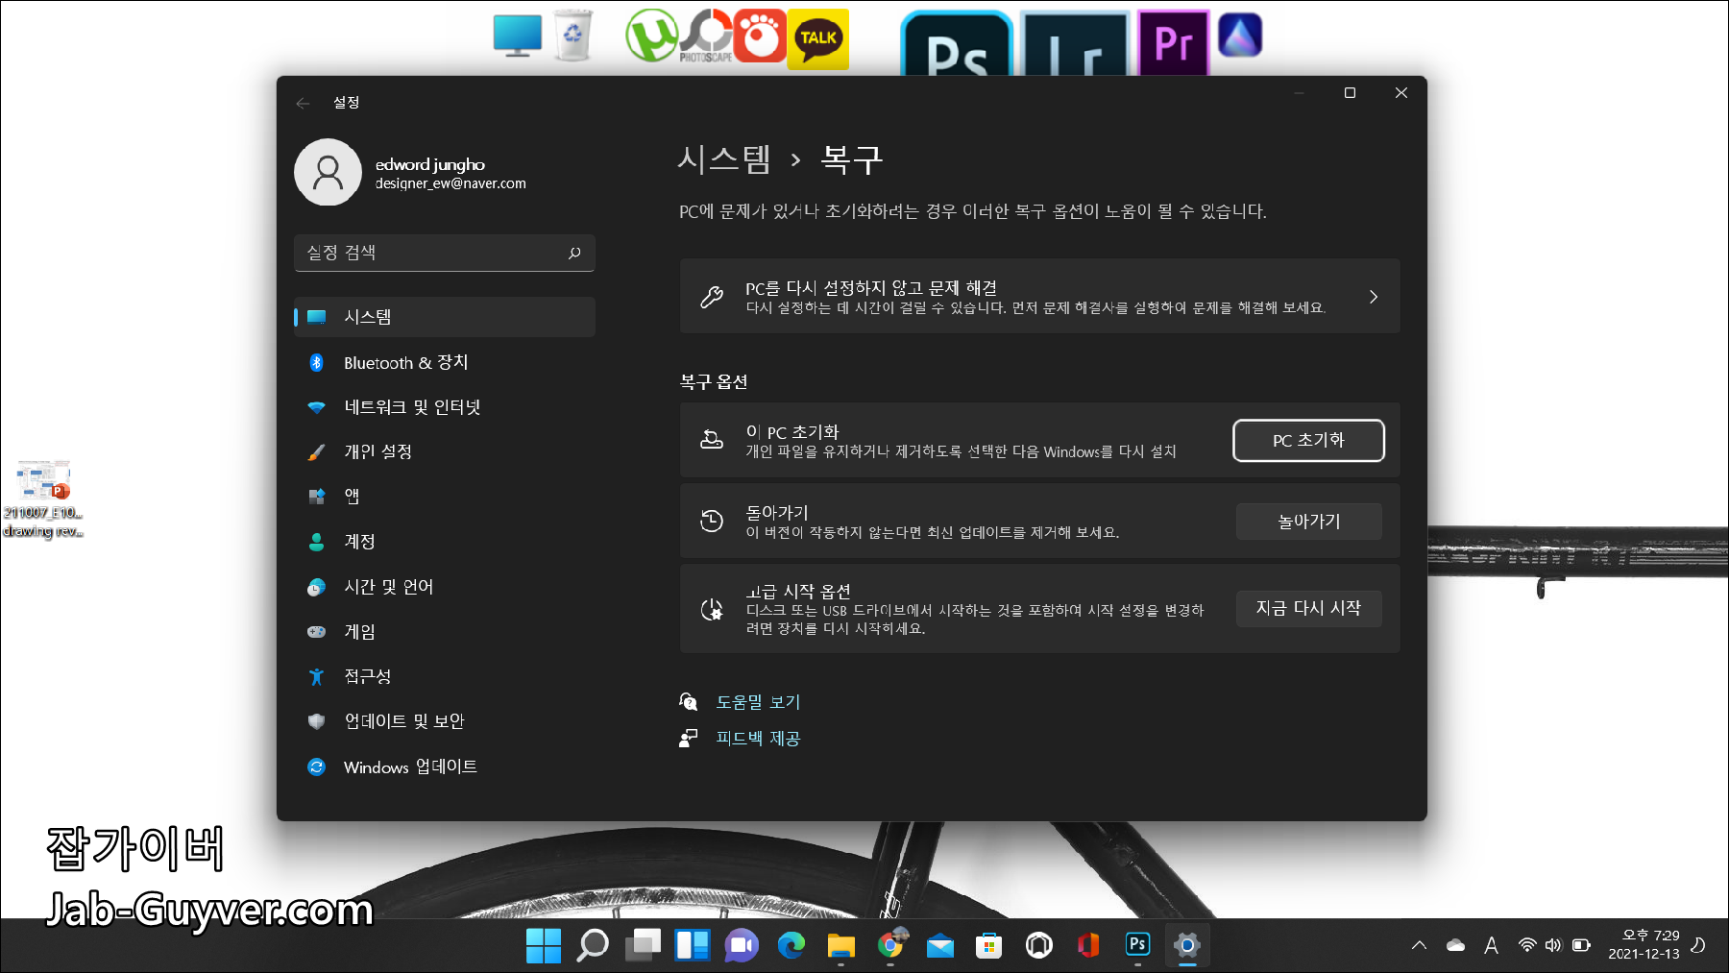The image size is (1729, 973).
Task: Click the user profile avatar
Action: (328, 172)
